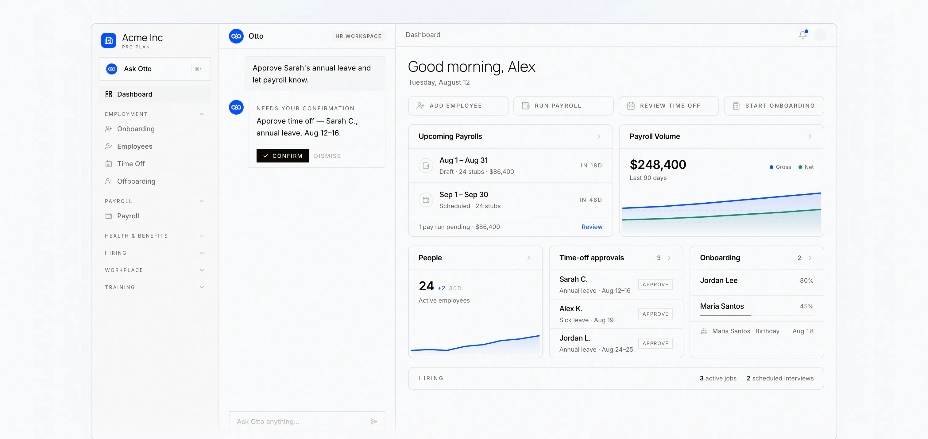Open Upcoming Payrolls via chevron
The width and height of the screenshot is (928, 439).
tap(599, 136)
